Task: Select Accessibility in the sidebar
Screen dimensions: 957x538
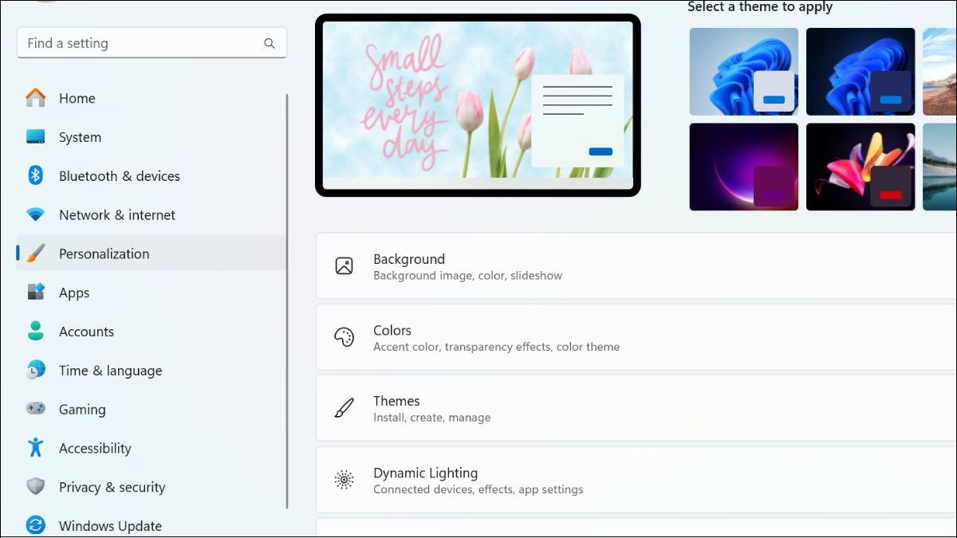Action: click(152, 448)
